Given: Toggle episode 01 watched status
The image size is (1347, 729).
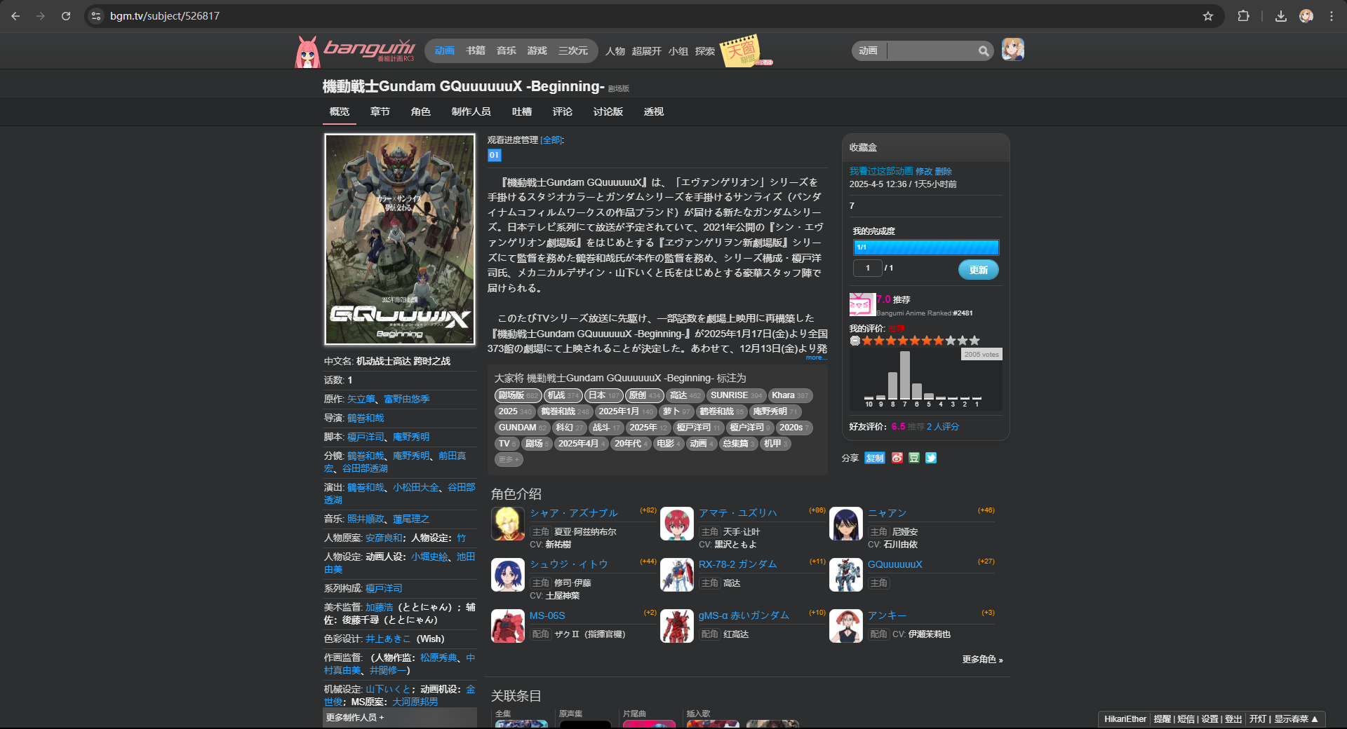Looking at the screenshot, I should click(495, 155).
